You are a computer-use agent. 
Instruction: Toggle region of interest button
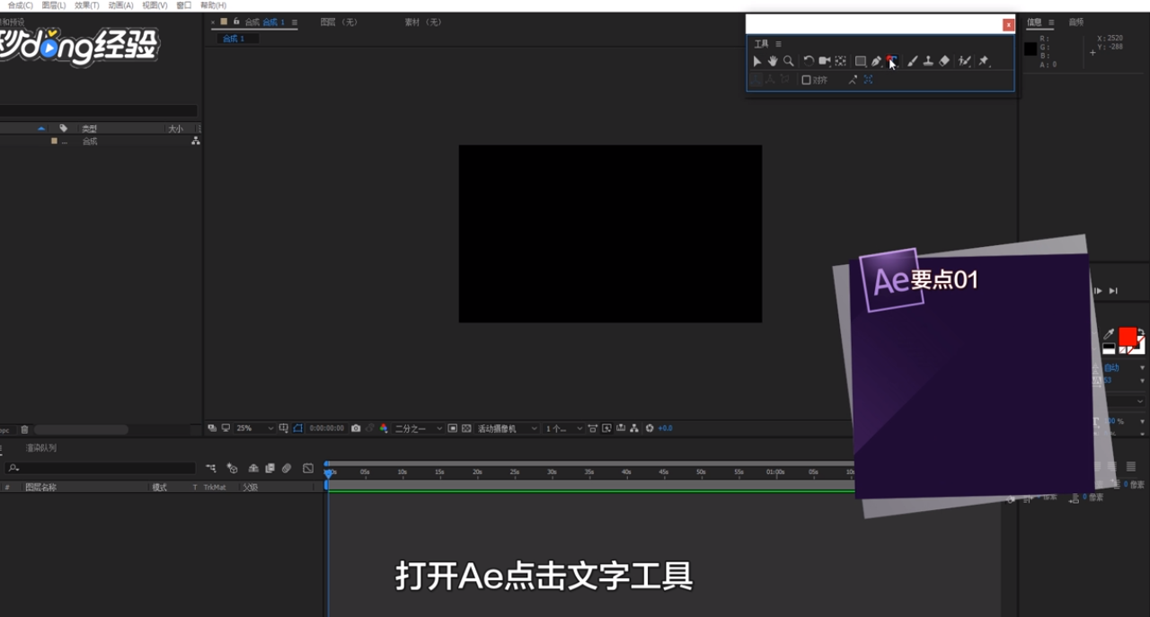coord(452,428)
